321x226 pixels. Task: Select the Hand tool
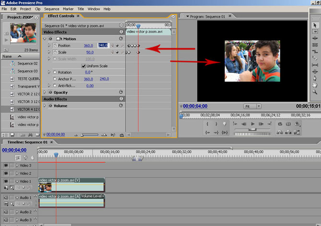[315, 85]
